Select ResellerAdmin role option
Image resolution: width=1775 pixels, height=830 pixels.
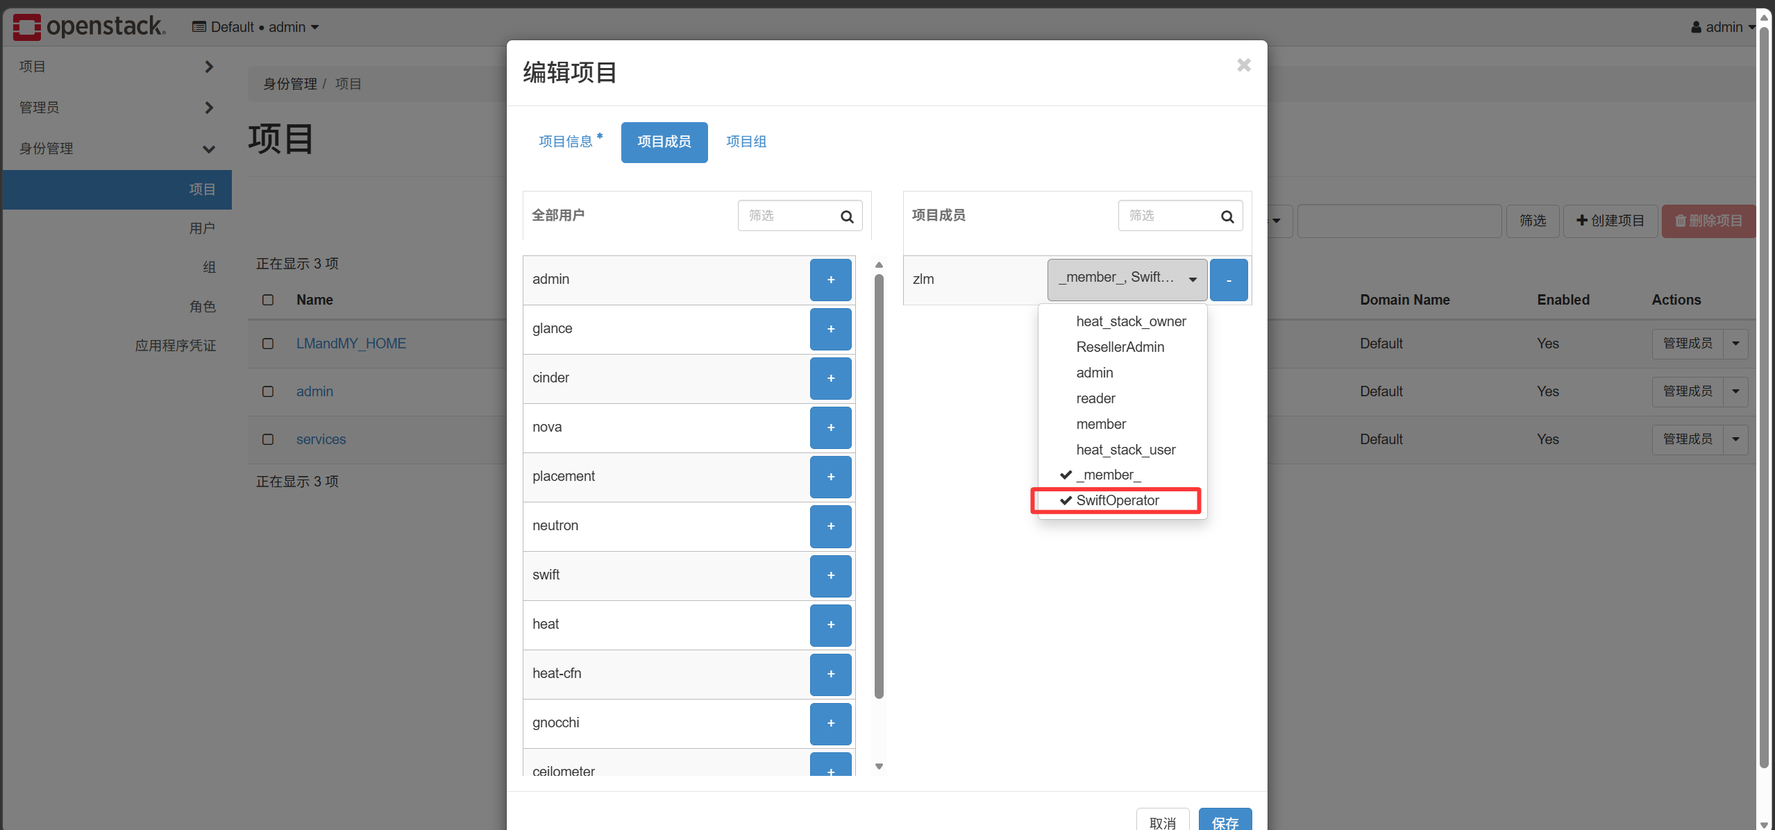(x=1122, y=347)
